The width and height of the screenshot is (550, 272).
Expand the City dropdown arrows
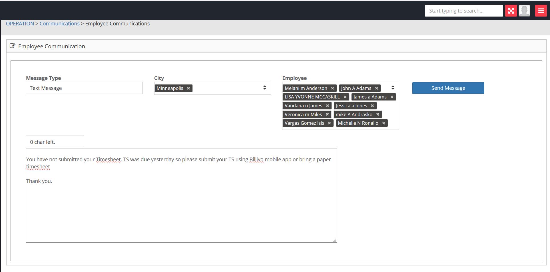pyautogui.click(x=265, y=88)
